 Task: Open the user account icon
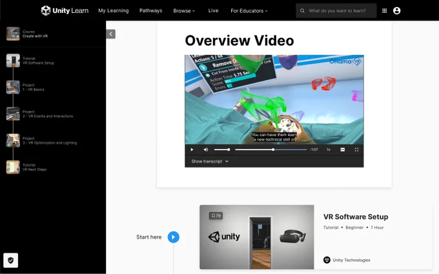pyautogui.click(x=397, y=10)
